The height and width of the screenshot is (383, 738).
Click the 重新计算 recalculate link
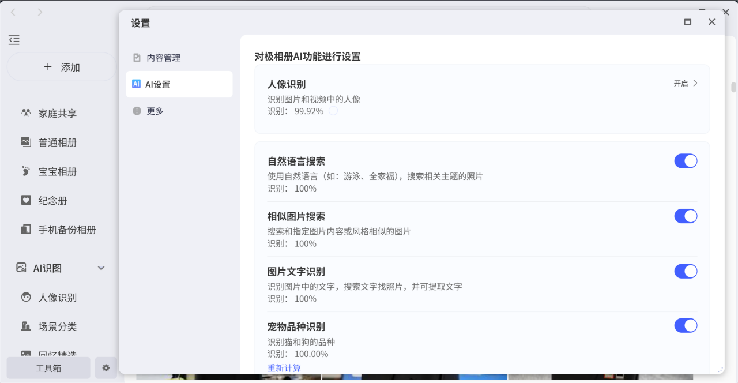[x=284, y=368]
